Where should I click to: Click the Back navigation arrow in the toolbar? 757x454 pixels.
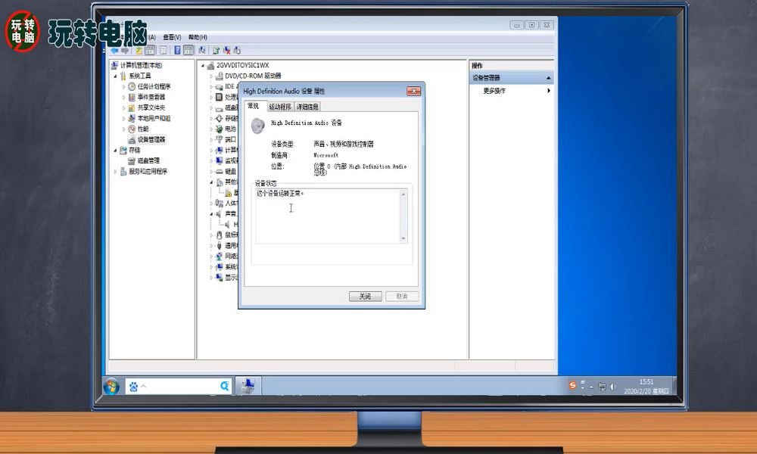(113, 50)
